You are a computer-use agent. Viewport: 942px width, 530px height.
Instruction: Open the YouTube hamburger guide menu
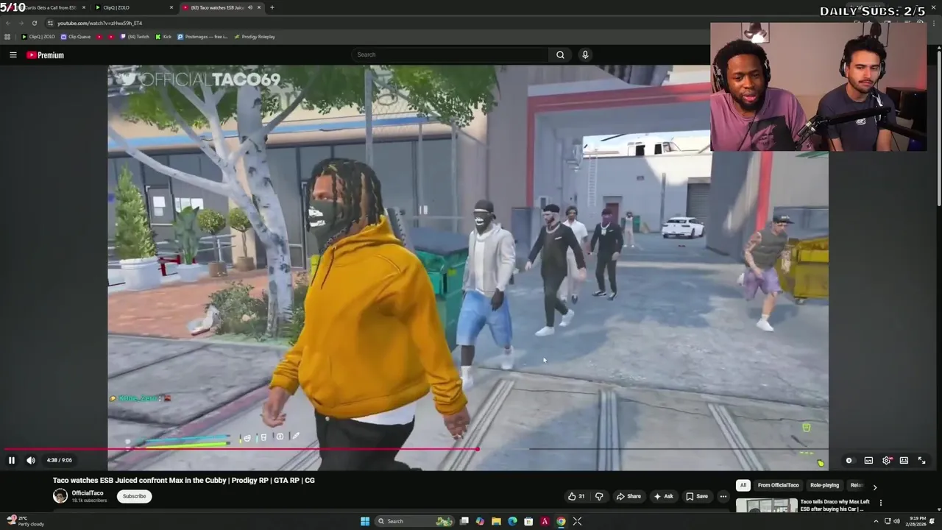click(x=13, y=55)
